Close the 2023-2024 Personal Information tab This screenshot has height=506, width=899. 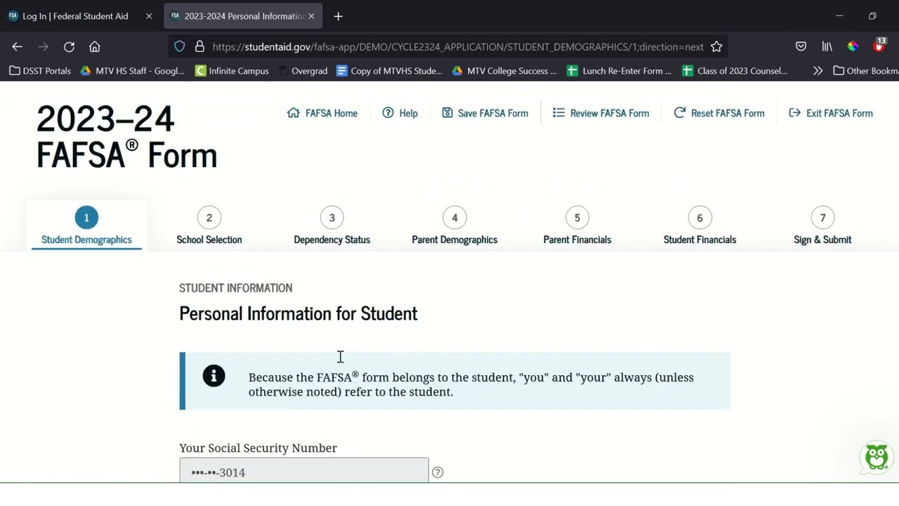click(311, 15)
